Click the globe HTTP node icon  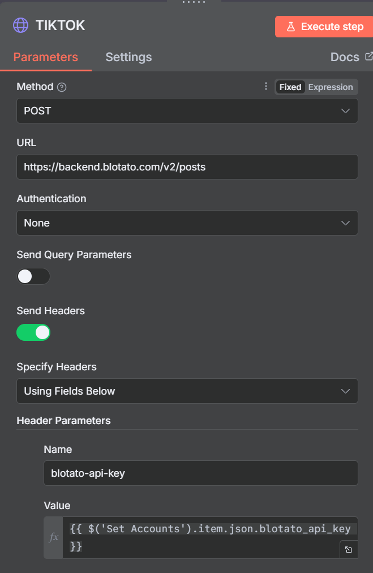tap(20, 25)
